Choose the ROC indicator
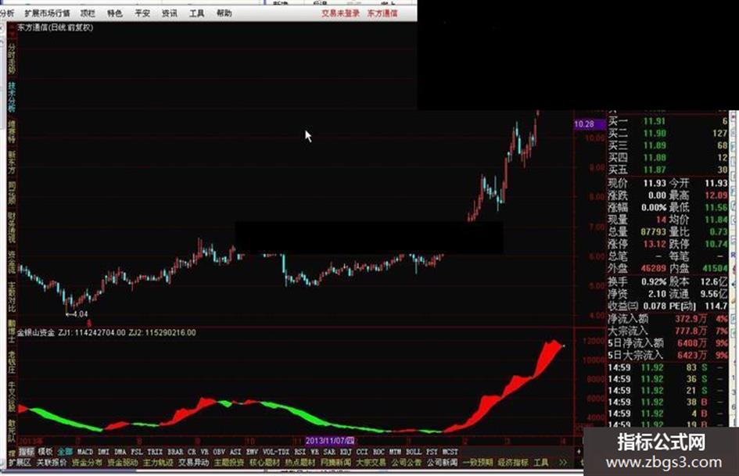Viewport: 739px width, 476px height. (378, 452)
